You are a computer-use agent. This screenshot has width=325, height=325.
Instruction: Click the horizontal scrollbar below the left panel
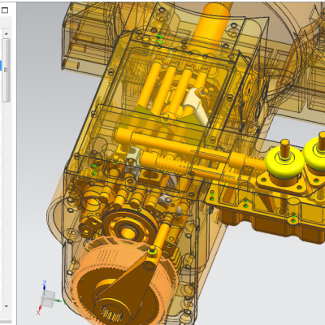(6, 322)
